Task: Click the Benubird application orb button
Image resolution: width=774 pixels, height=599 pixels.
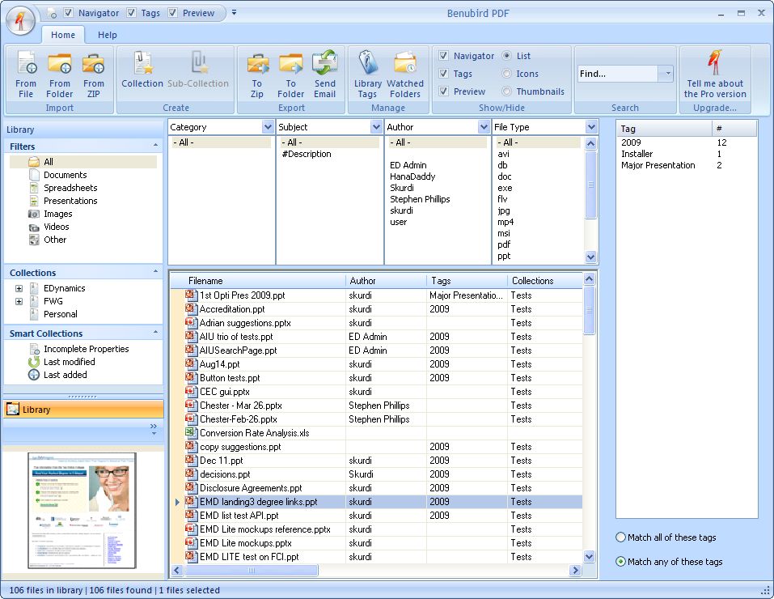Action: 21,21
